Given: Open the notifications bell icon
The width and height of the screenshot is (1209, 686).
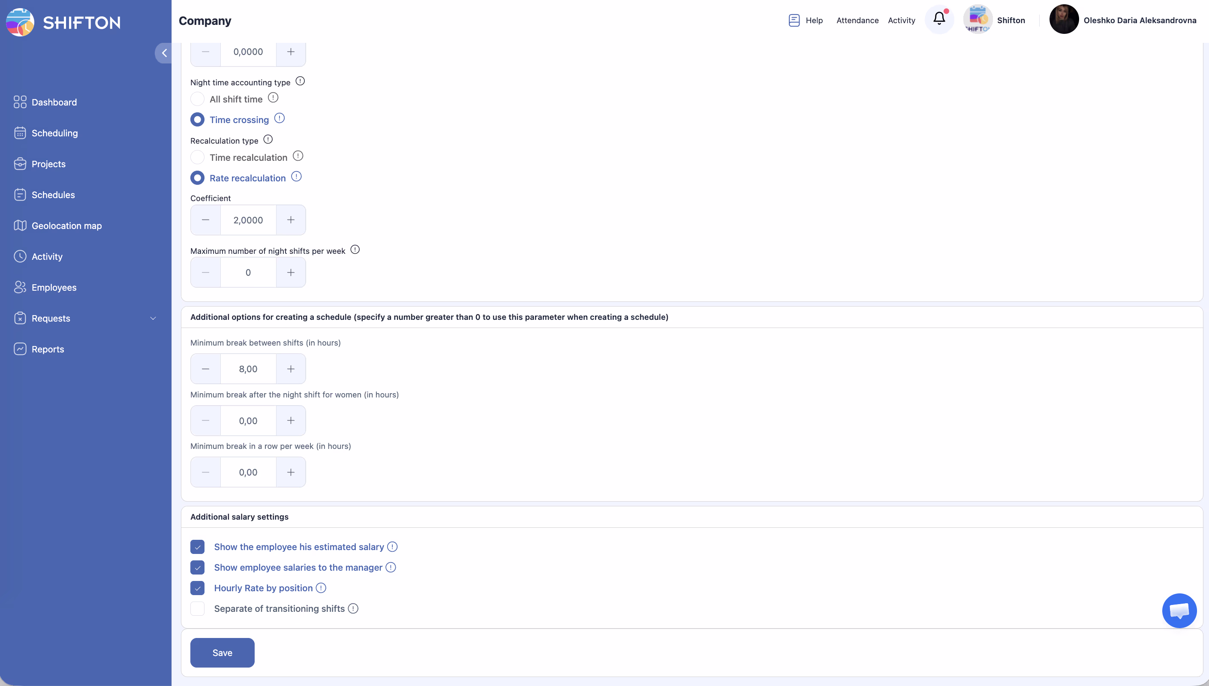Looking at the screenshot, I should (x=938, y=19).
